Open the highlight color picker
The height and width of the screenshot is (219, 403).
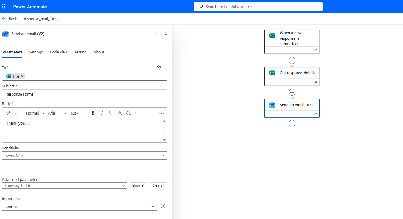click(128, 113)
